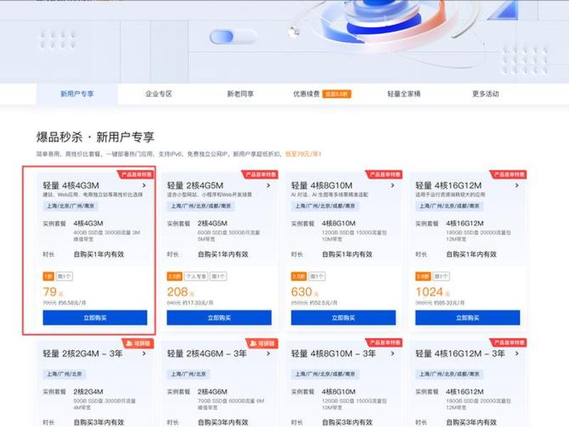
Task: Click the 产品首单特惠 ribbon on the 630元 card
Action: point(385,174)
